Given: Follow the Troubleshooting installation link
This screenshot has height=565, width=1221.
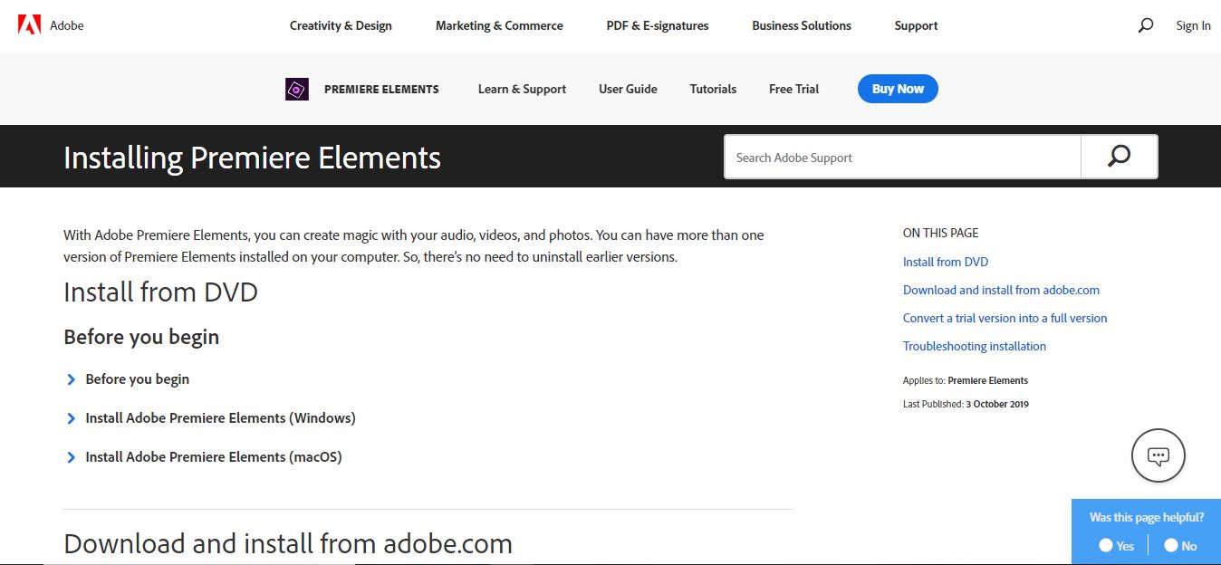Looking at the screenshot, I should coord(974,346).
